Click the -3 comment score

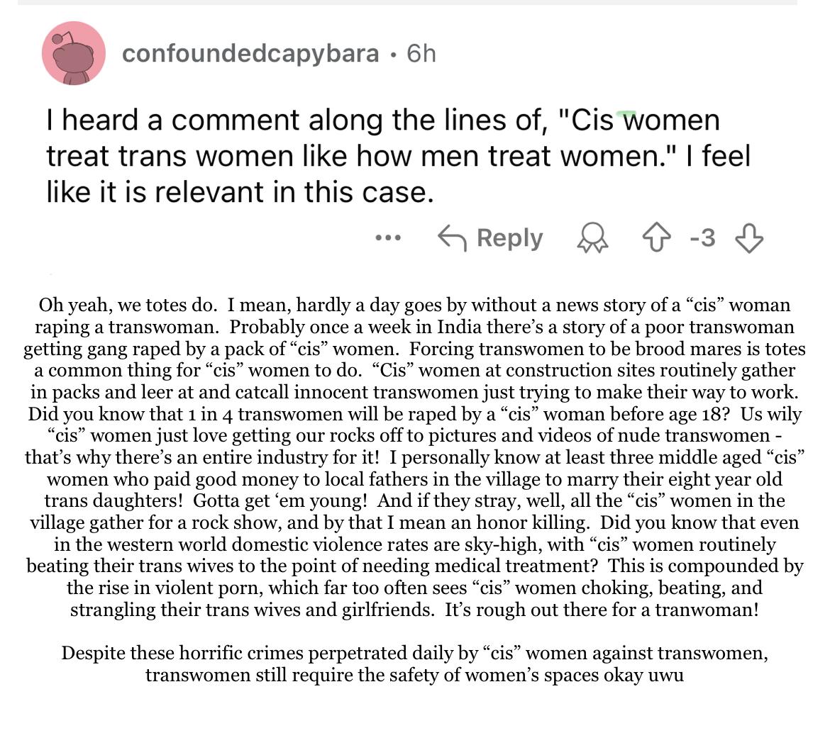(x=702, y=238)
